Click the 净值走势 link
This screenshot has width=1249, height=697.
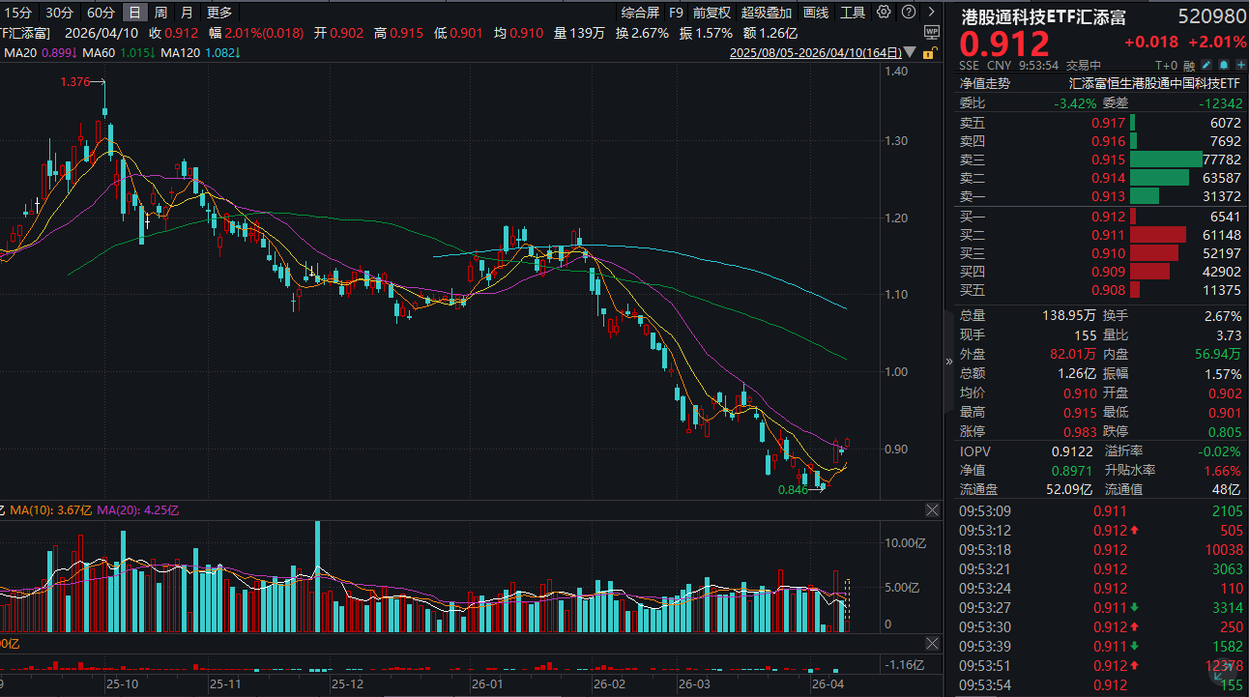(x=984, y=84)
